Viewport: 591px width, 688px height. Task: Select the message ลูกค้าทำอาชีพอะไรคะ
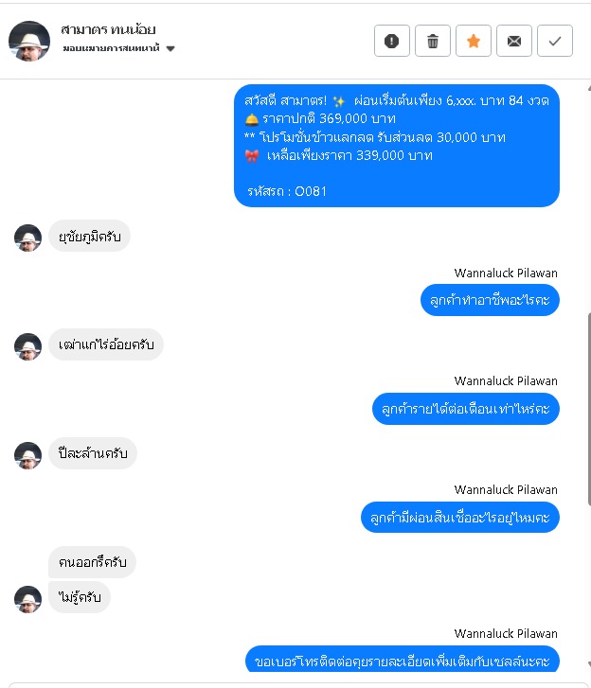(x=490, y=300)
